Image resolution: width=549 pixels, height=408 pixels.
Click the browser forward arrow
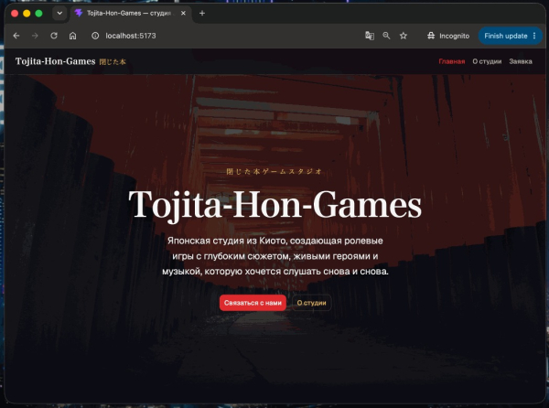tap(35, 36)
